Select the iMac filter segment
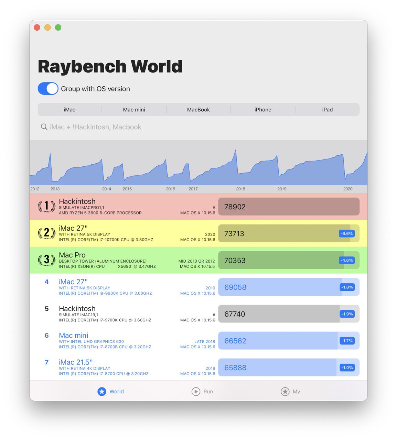Screen dimensions: 397x440 [x=69, y=110]
